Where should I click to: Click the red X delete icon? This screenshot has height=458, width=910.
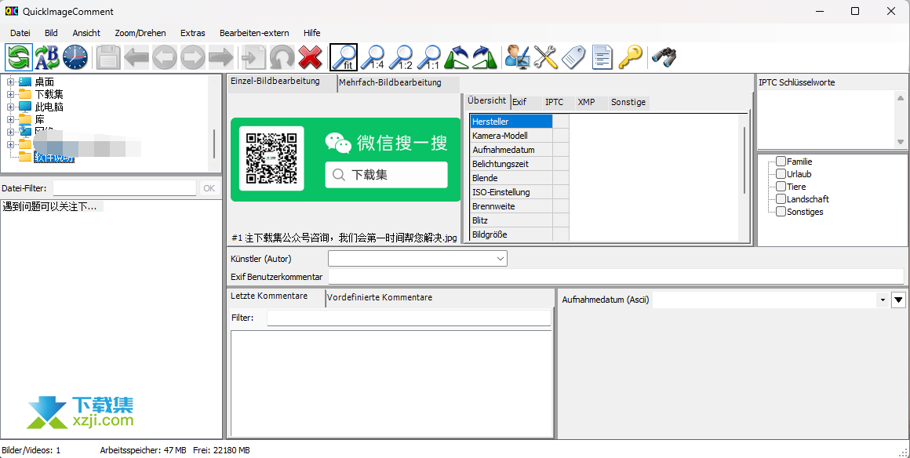[310, 57]
